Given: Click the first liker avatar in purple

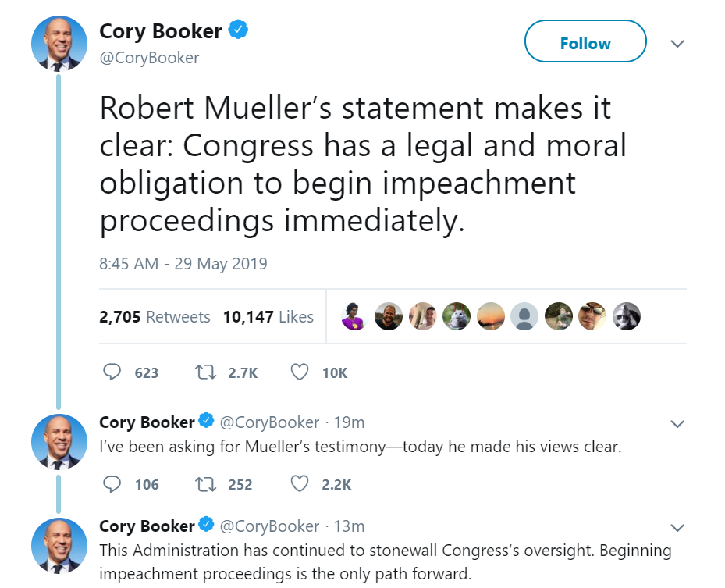Looking at the screenshot, I should (x=354, y=316).
